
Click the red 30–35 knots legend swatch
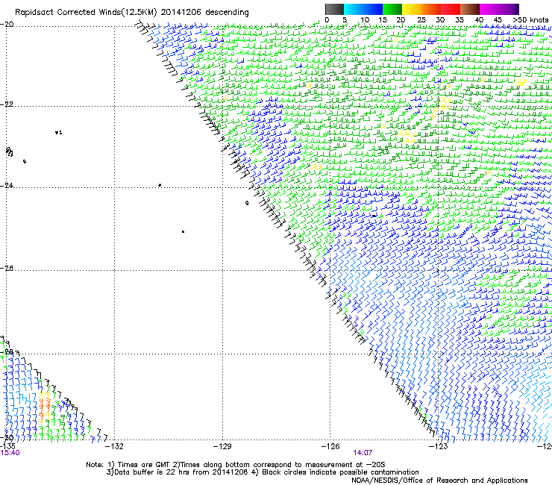(x=451, y=9)
